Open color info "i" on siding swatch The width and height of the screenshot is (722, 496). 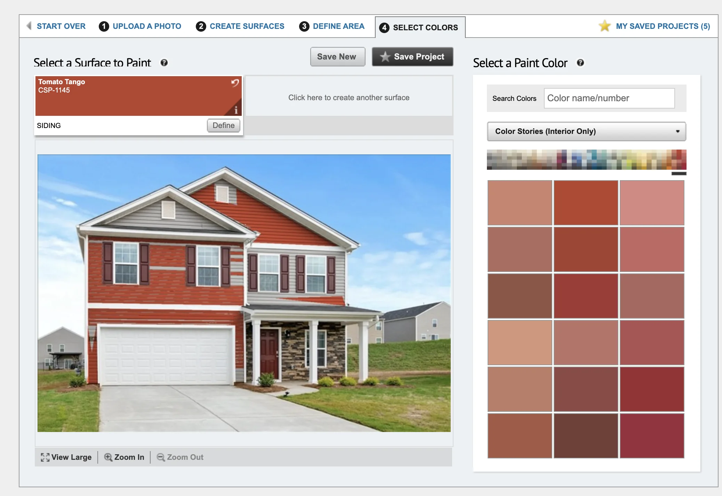coord(236,110)
